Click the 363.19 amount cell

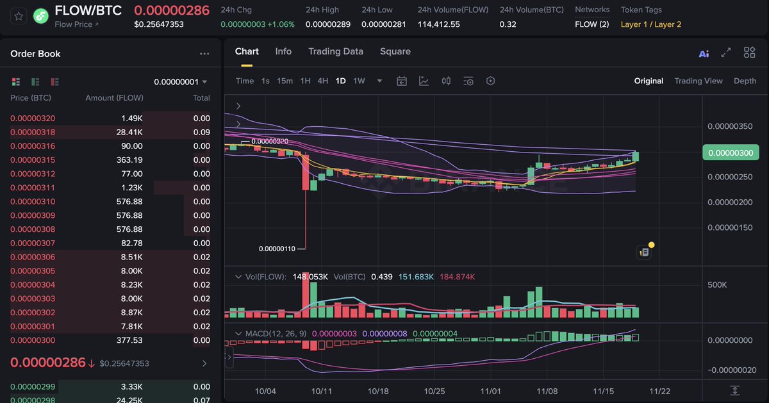(x=129, y=160)
